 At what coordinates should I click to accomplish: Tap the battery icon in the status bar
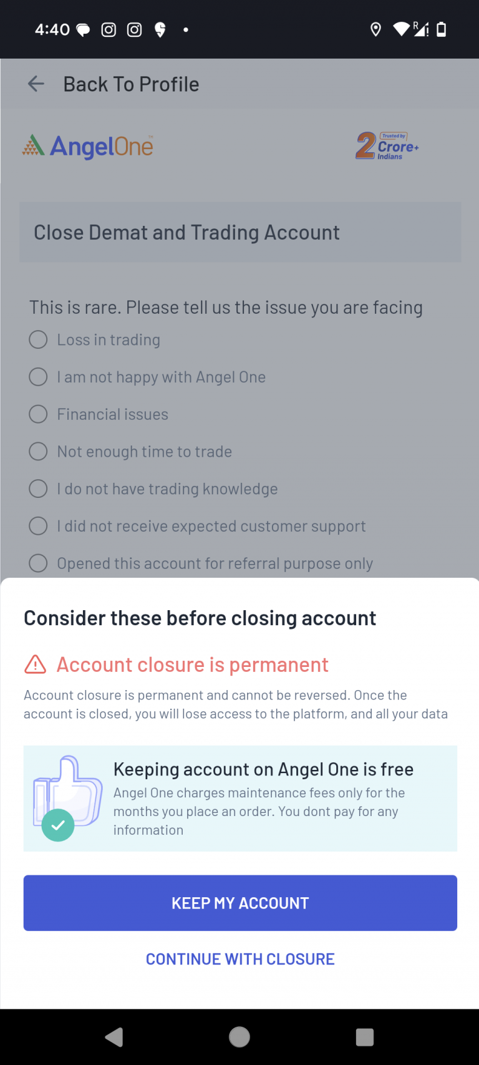click(441, 29)
